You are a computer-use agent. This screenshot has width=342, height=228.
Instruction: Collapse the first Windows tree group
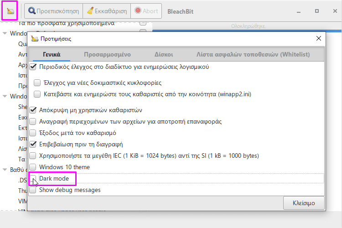click(x=5, y=33)
